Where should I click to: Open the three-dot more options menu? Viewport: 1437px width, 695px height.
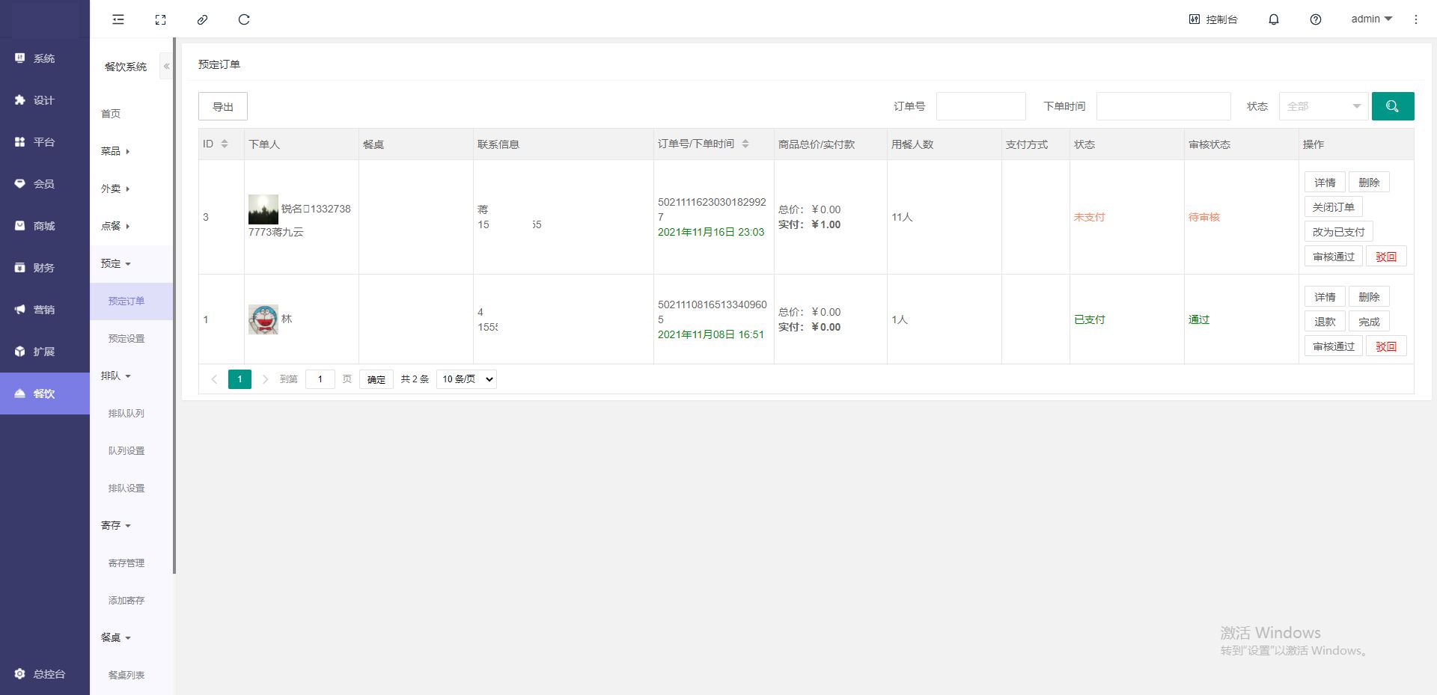pyautogui.click(x=1415, y=19)
